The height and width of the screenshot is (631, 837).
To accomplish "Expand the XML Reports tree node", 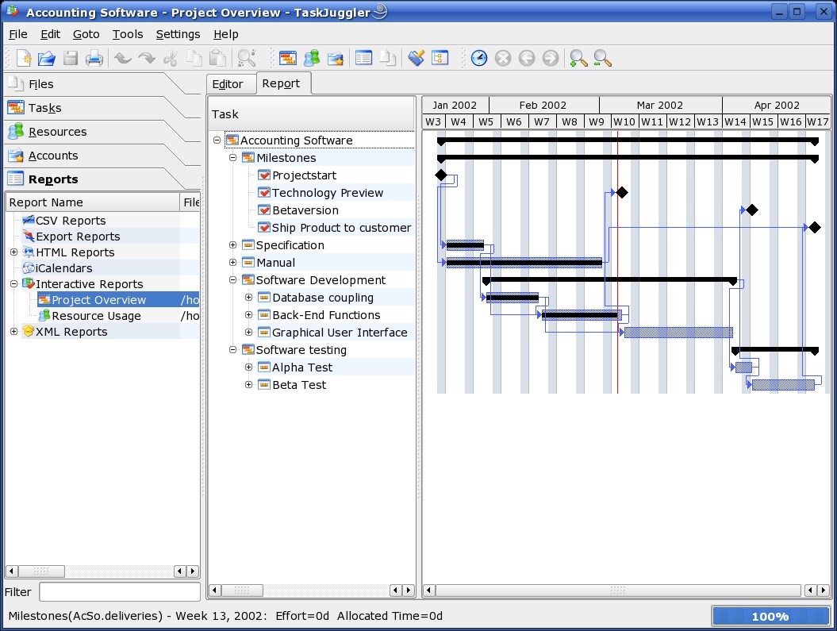I will point(13,332).
